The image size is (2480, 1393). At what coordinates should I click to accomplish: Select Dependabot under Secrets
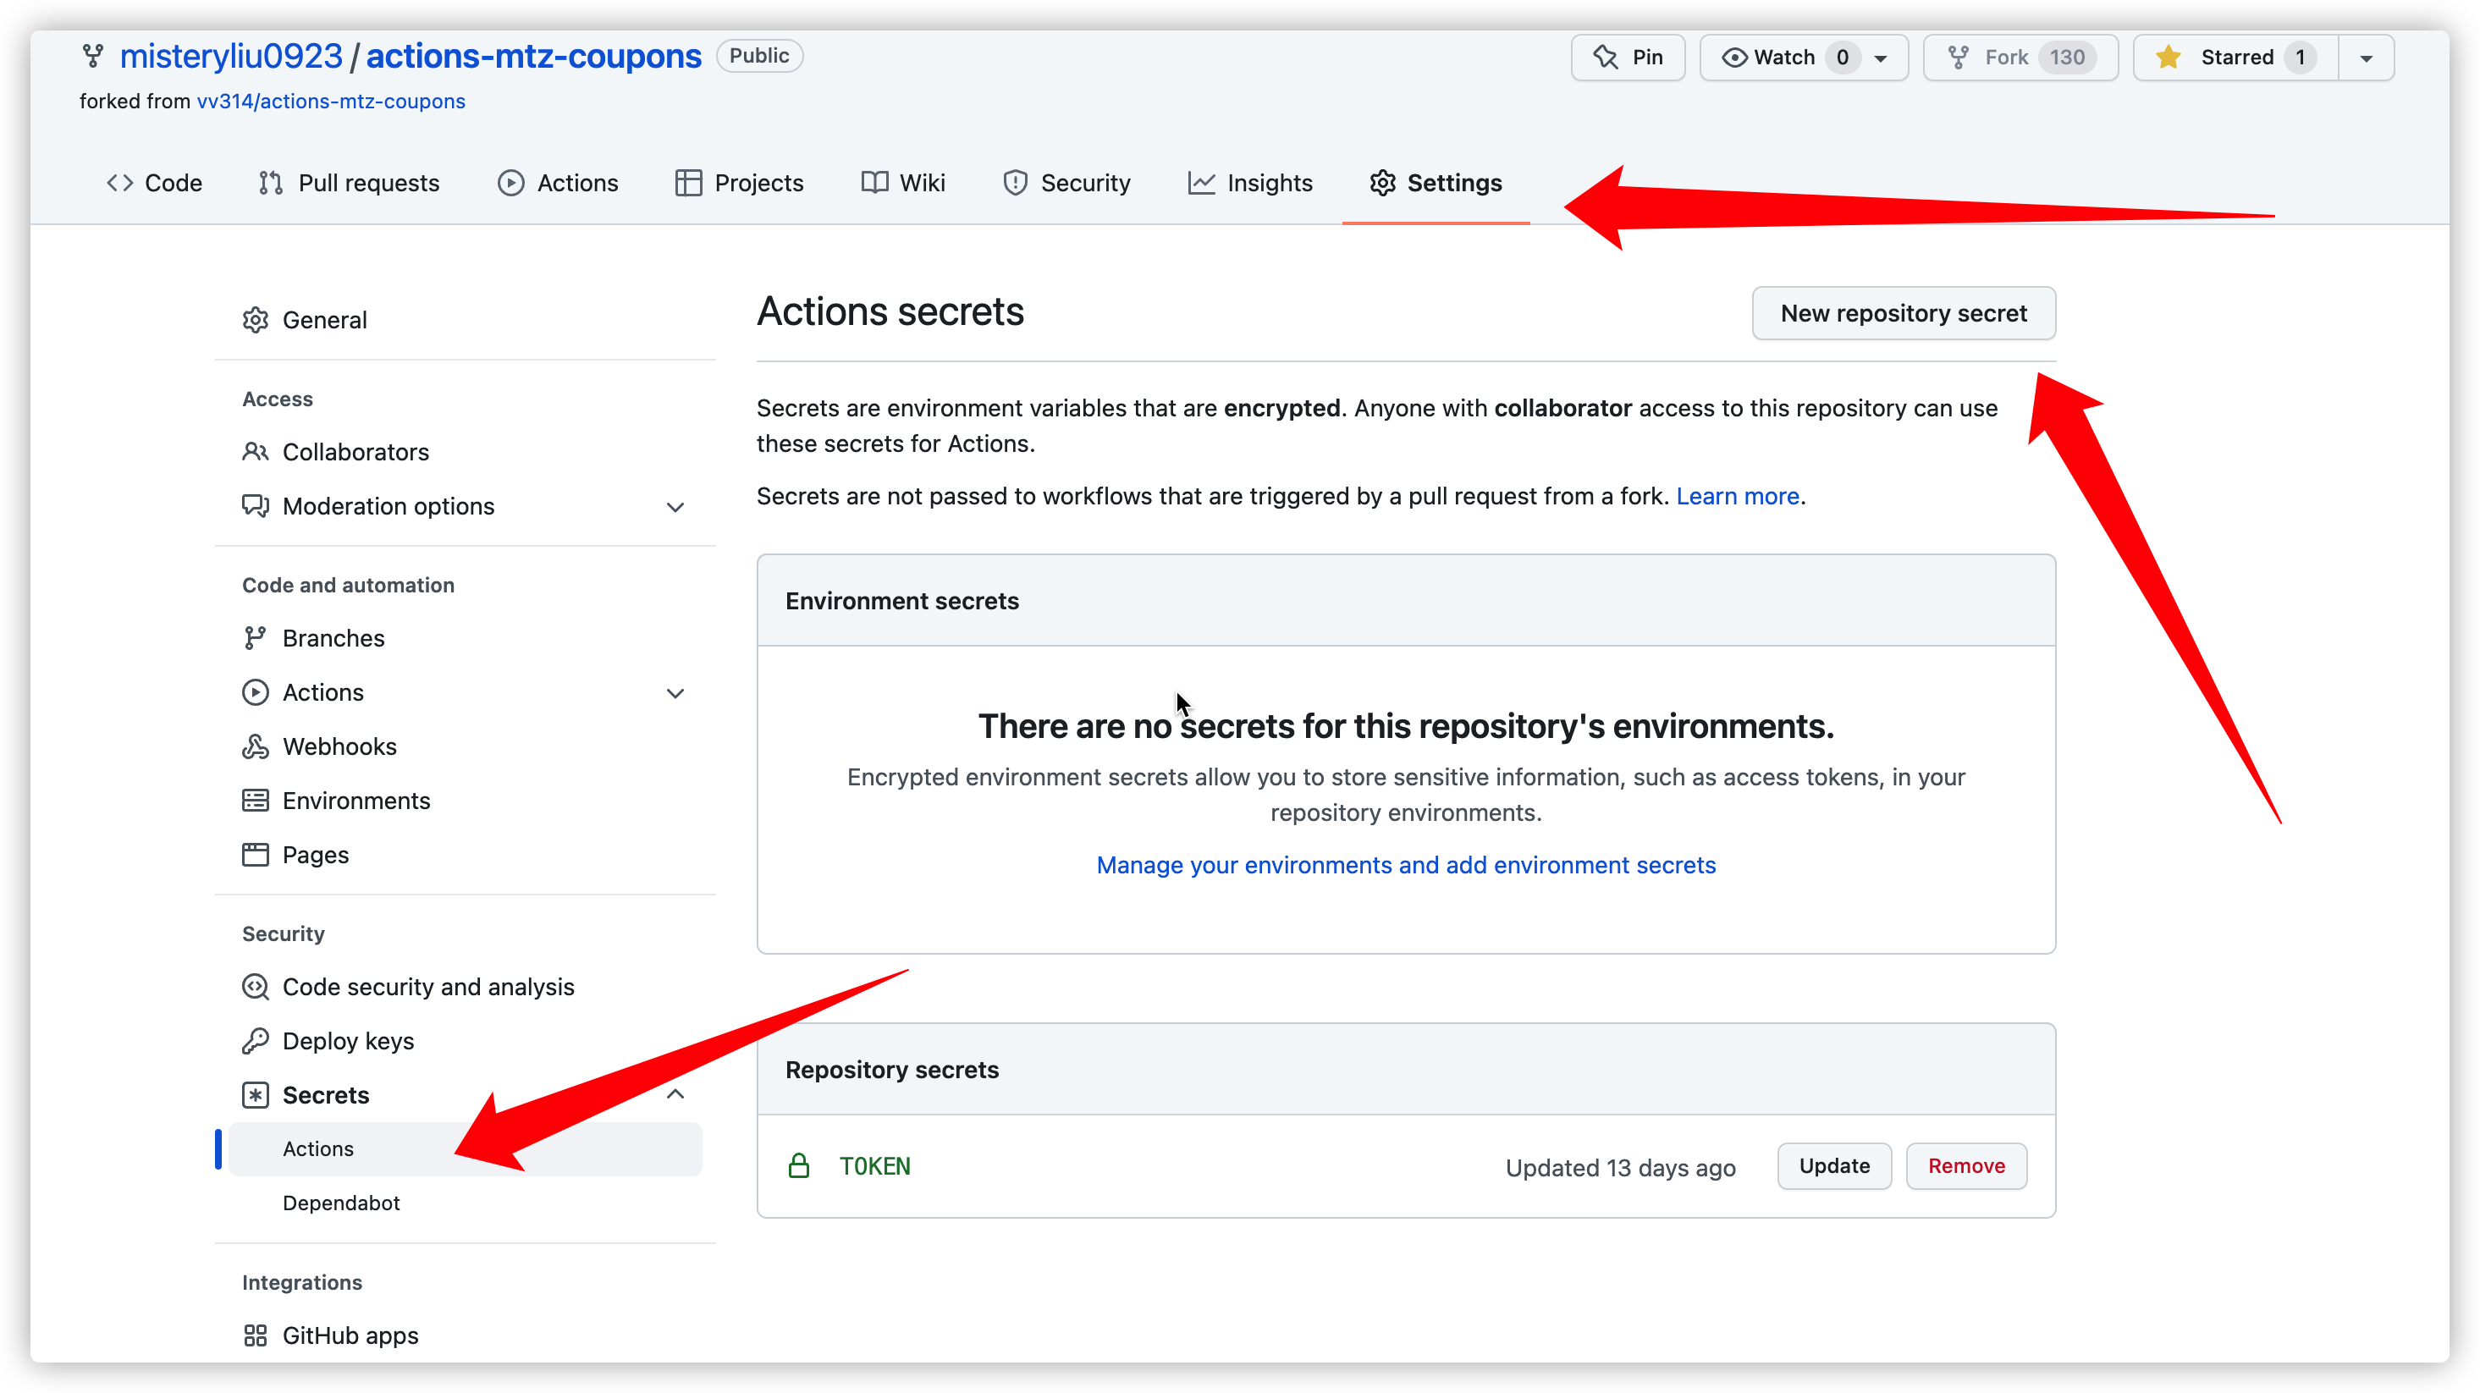[341, 1203]
